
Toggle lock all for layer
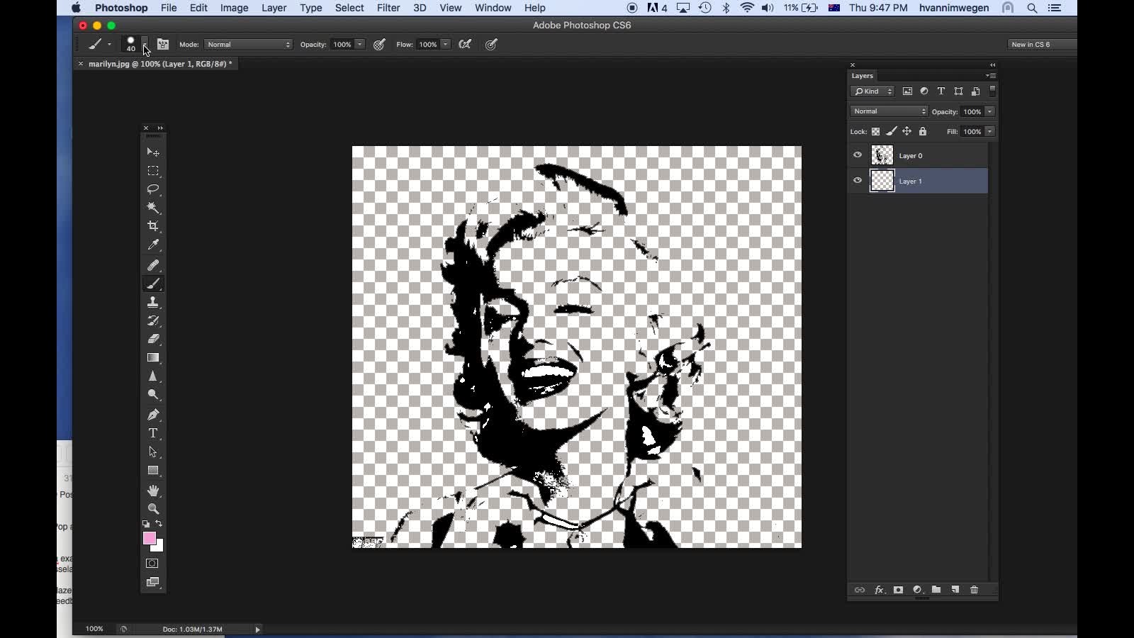[x=923, y=132]
